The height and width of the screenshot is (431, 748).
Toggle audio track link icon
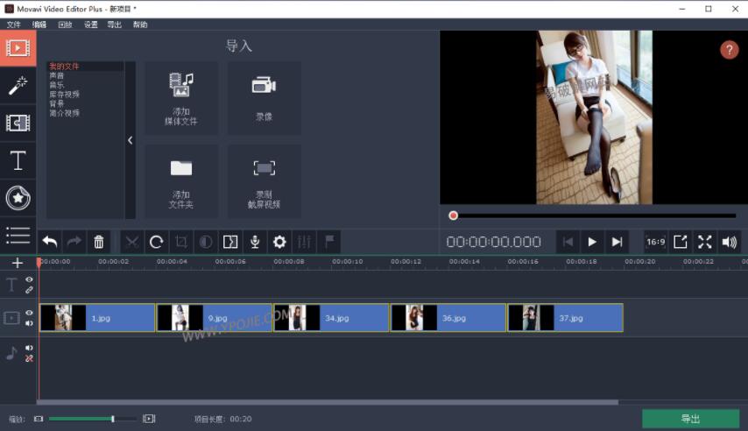(29, 358)
